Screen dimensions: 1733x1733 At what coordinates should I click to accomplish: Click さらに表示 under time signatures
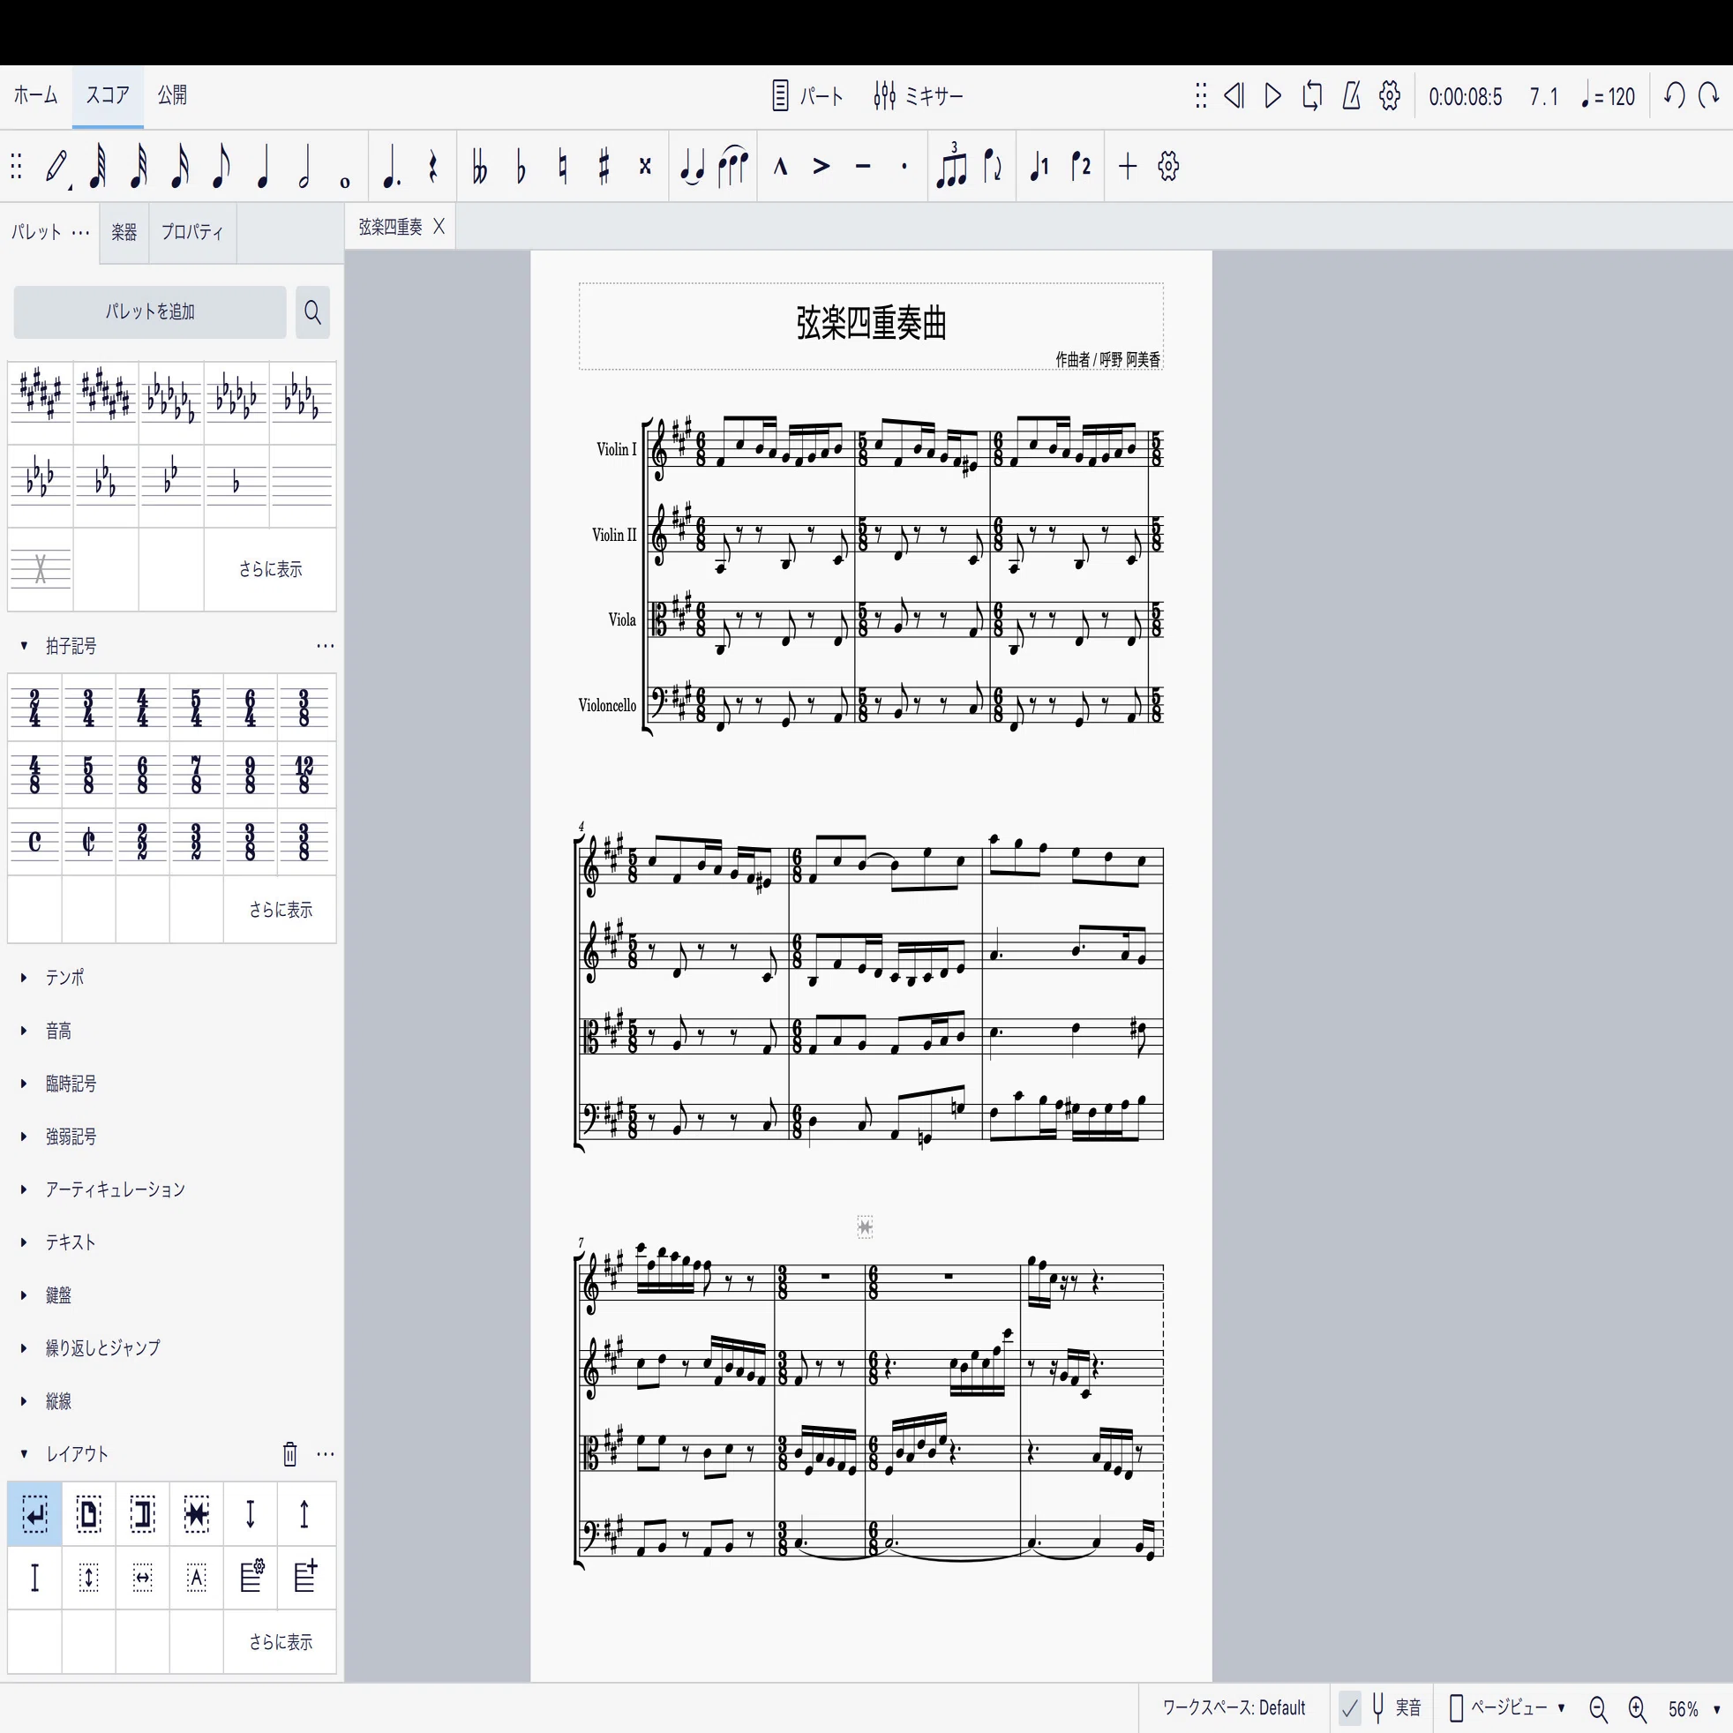pos(281,910)
